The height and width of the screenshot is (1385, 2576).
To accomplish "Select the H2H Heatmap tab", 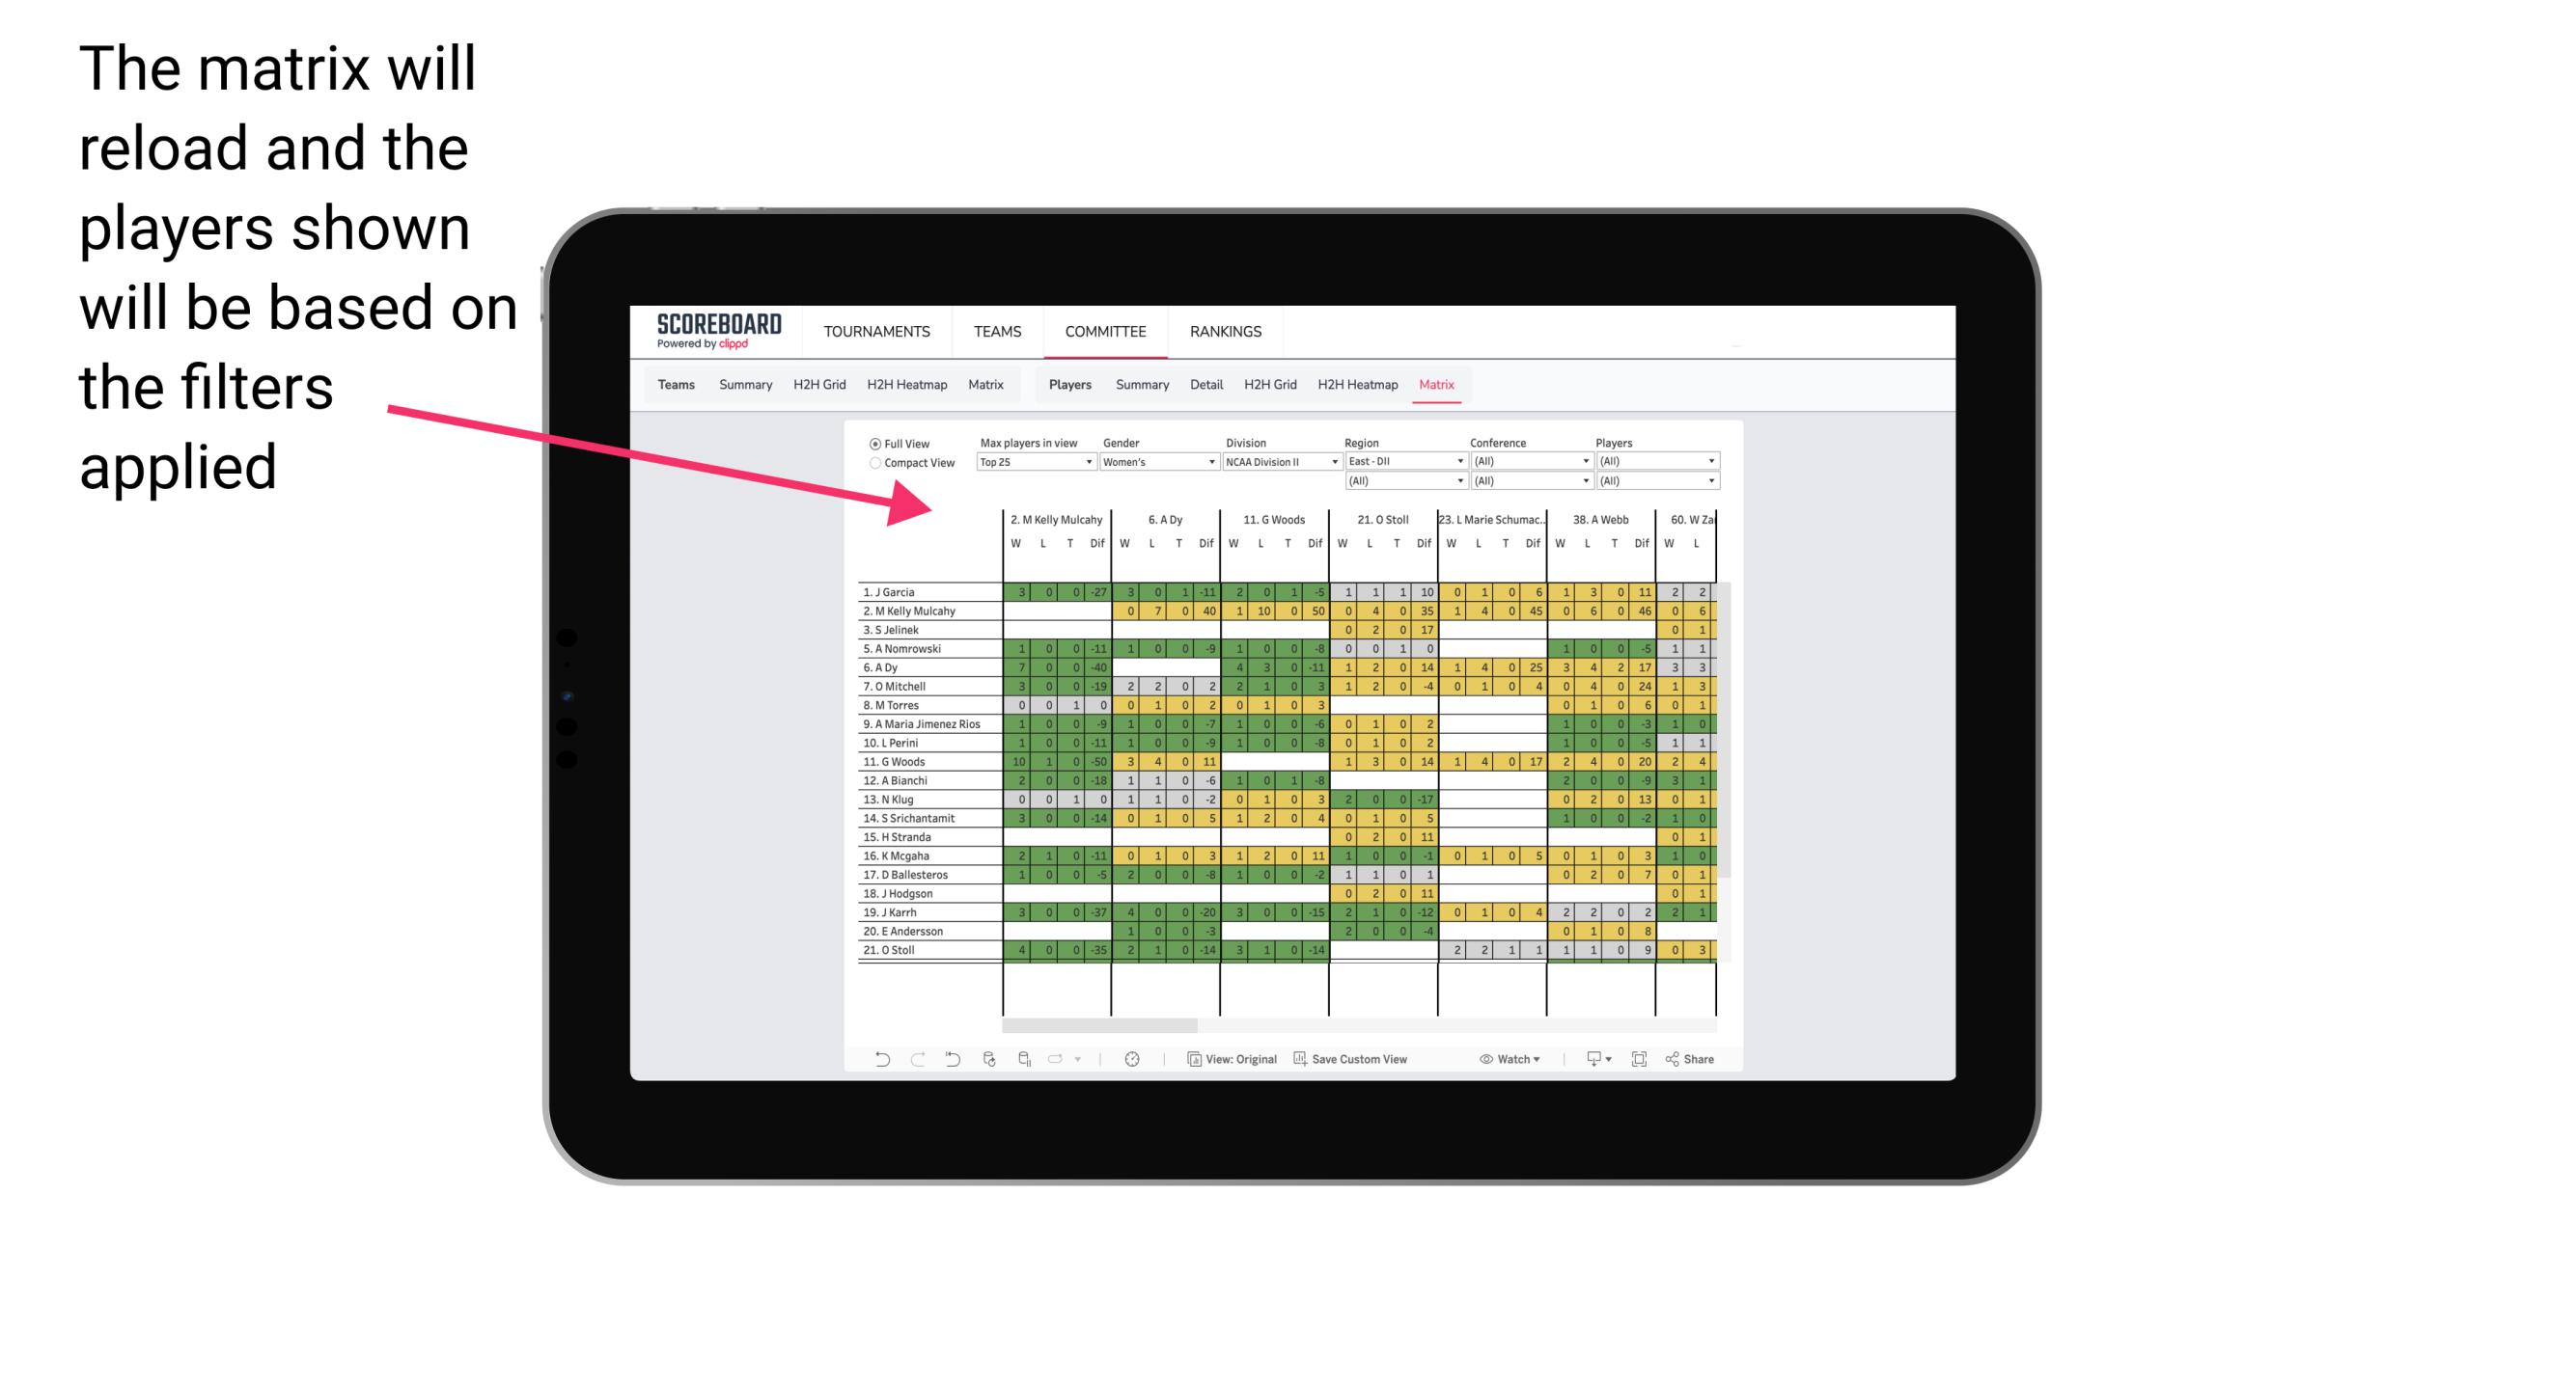I will (x=1365, y=384).
